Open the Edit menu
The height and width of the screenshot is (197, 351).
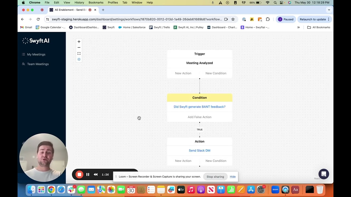click(x=56, y=2)
